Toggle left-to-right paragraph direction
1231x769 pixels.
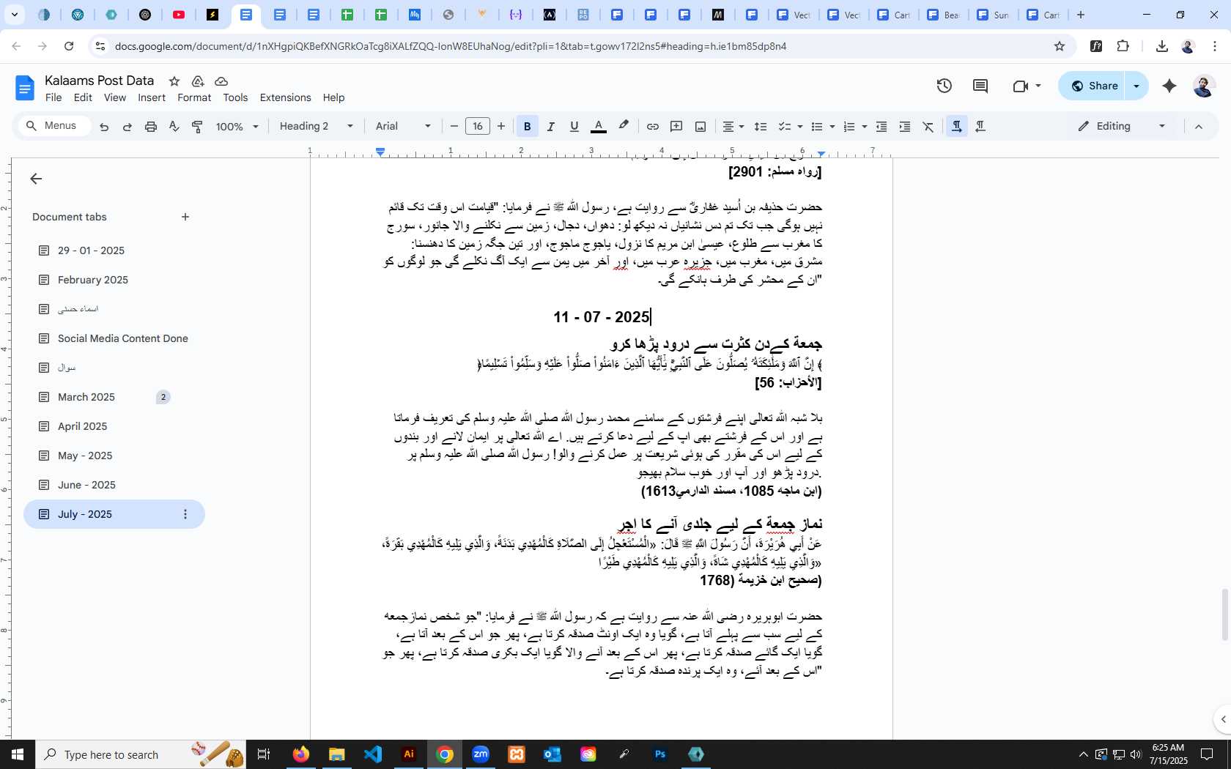coord(956,127)
